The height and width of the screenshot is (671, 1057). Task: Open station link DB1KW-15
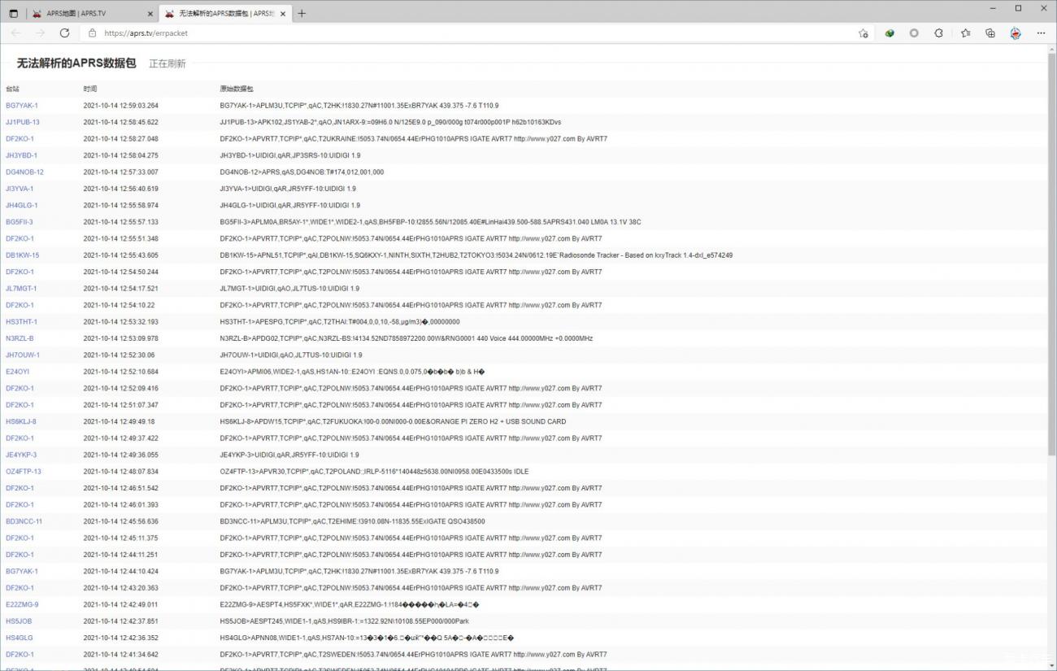pyautogui.click(x=23, y=255)
